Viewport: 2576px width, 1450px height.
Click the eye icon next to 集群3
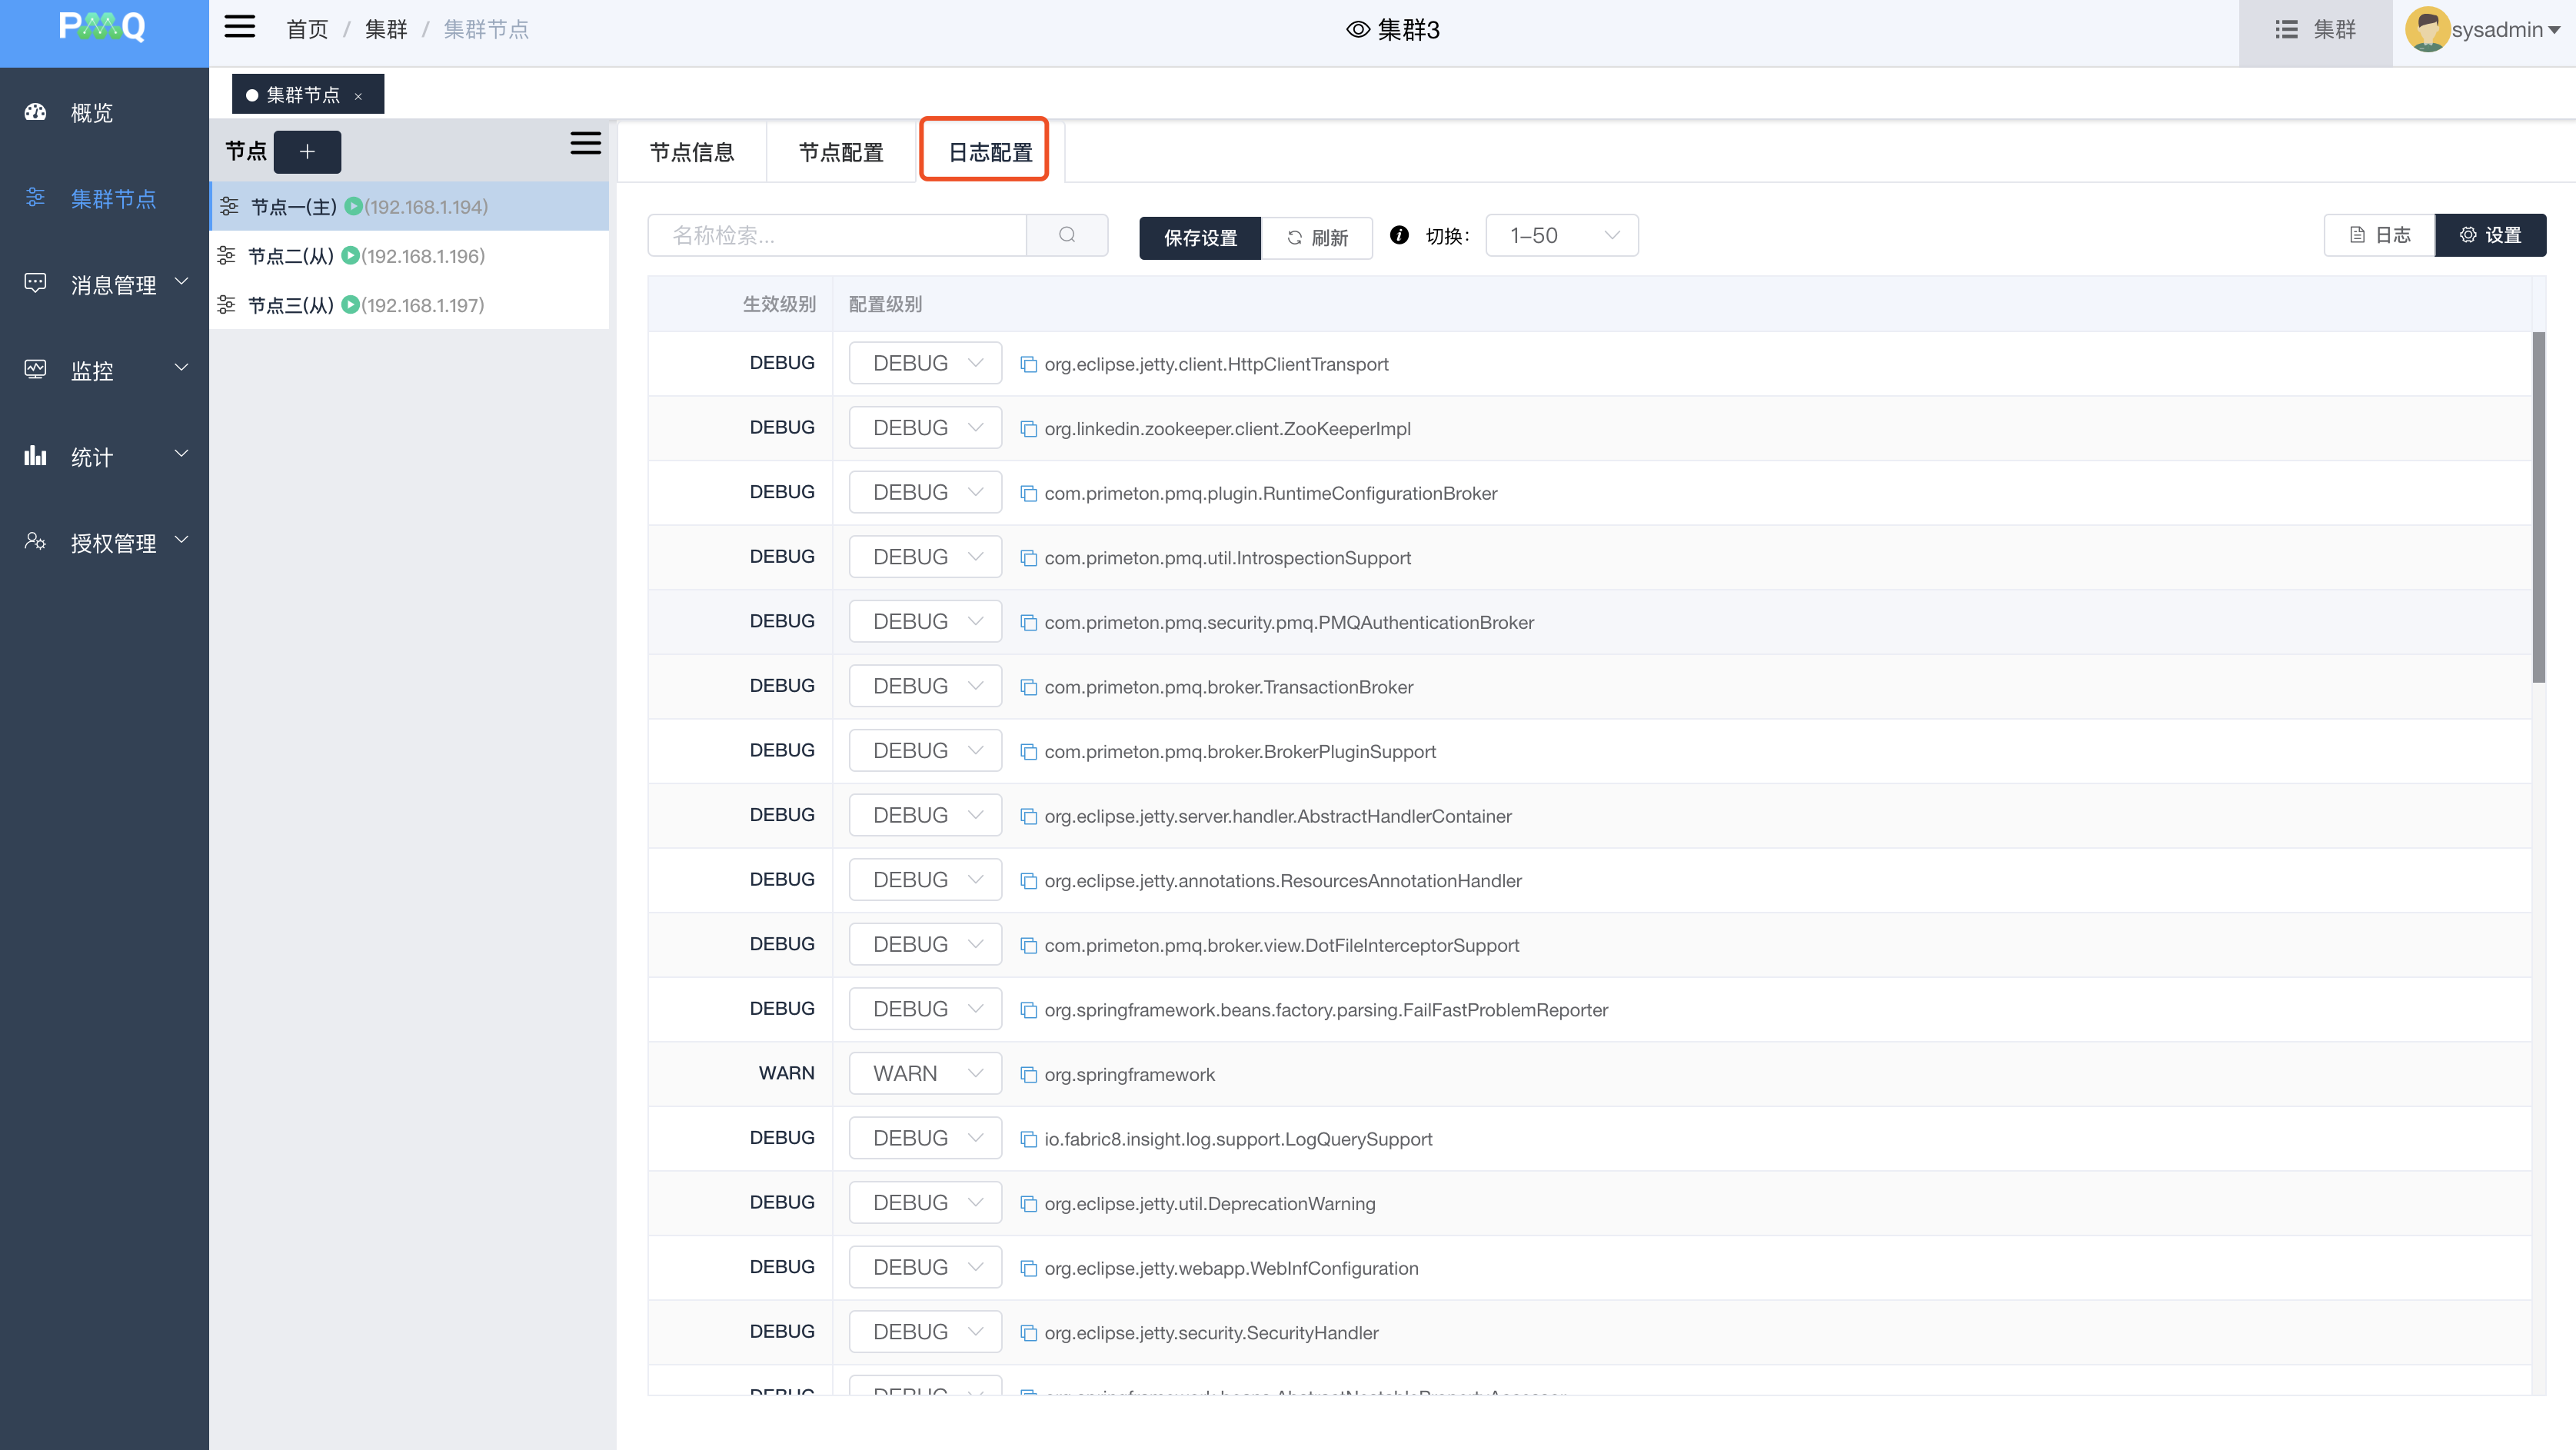click(x=1357, y=30)
